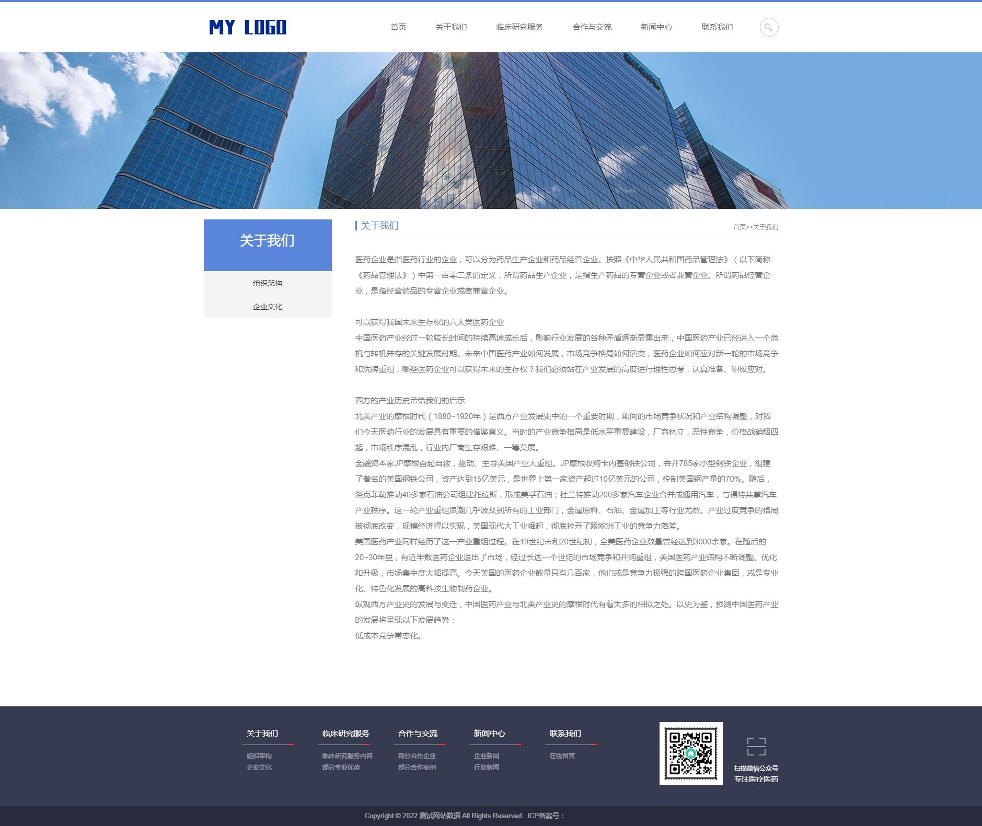Open 首页 in the top navigation
This screenshot has width=982, height=826.
(398, 27)
